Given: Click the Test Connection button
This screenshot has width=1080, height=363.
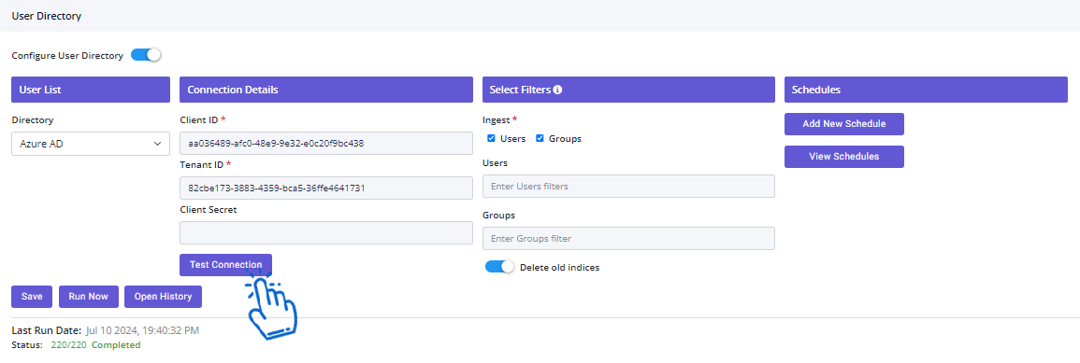Looking at the screenshot, I should 226,265.
